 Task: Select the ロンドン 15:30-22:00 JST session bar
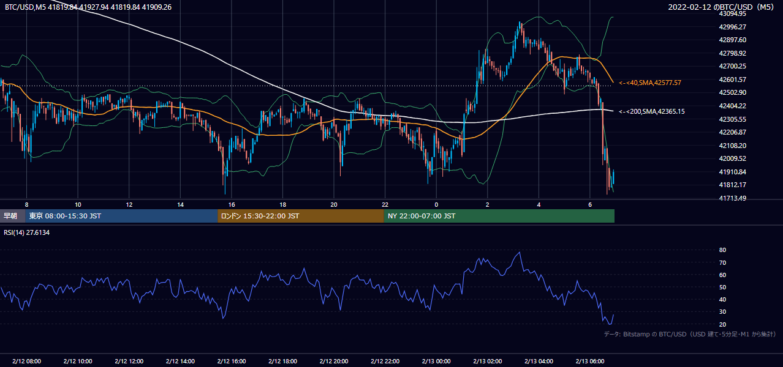[x=300, y=216]
